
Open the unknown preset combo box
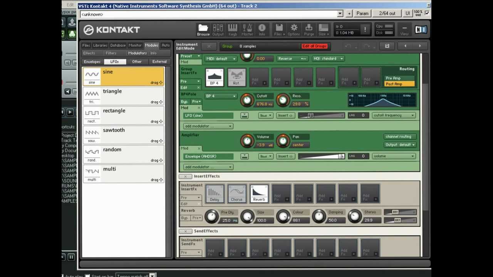(x=211, y=14)
